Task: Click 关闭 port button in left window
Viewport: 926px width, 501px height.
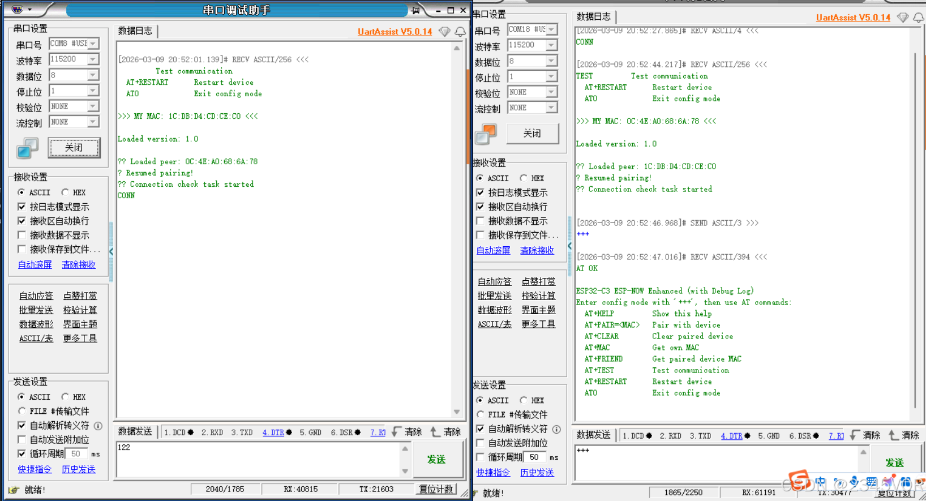Action: coord(74,148)
